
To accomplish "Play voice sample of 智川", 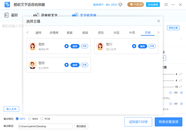I will click(x=134, y=46).
